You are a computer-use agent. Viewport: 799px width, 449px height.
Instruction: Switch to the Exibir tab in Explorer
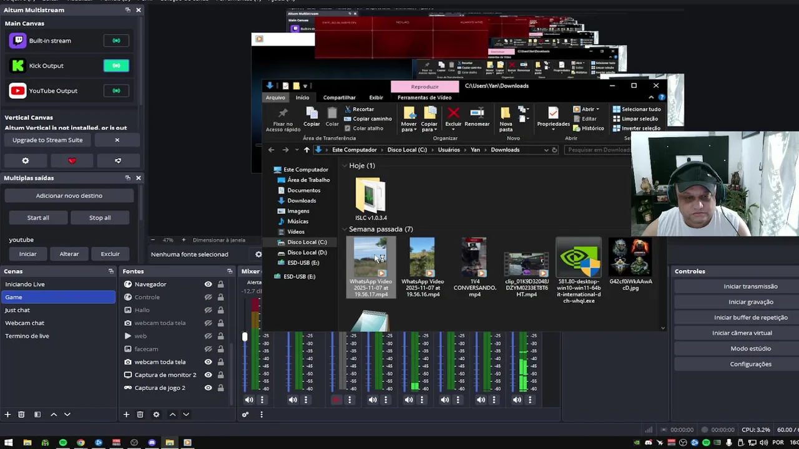[376, 97]
